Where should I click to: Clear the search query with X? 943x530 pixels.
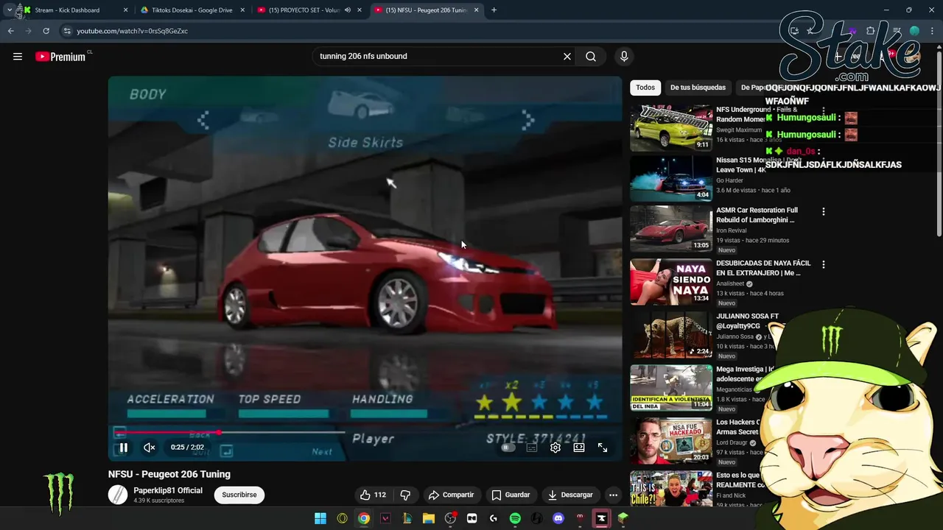pyautogui.click(x=567, y=56)
